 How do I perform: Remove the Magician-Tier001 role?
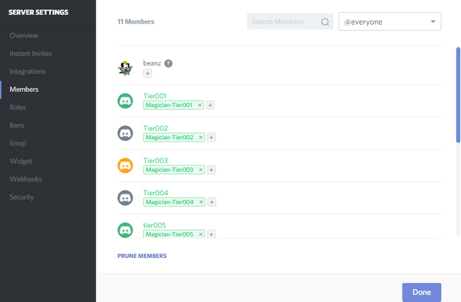[x=200, y=105]
